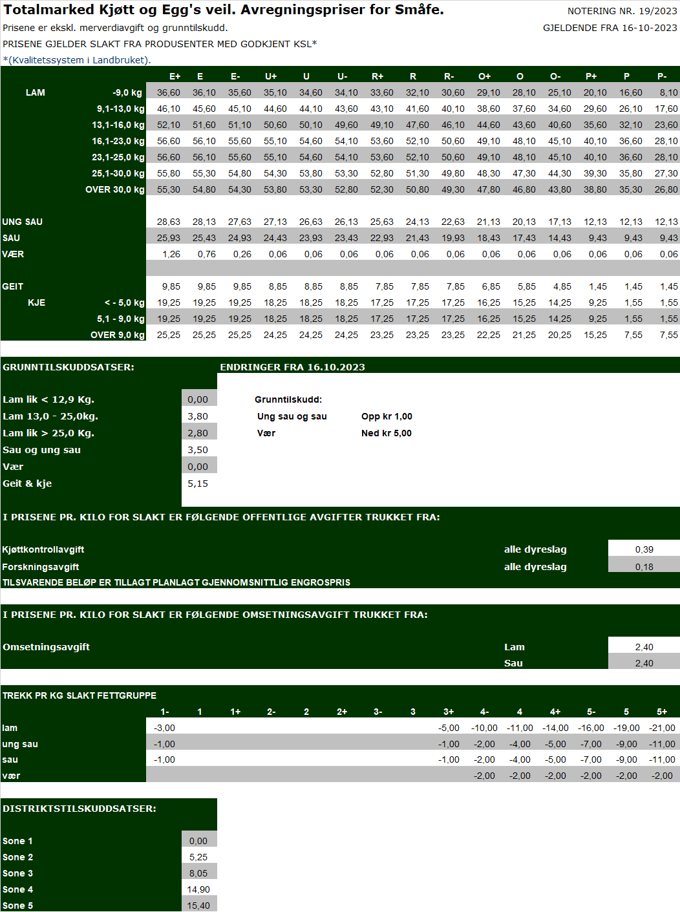Click value 2,80 for Lam lik > 25,0 Kg
Viewport: 680px width, 912px height.
coord(198,433)
